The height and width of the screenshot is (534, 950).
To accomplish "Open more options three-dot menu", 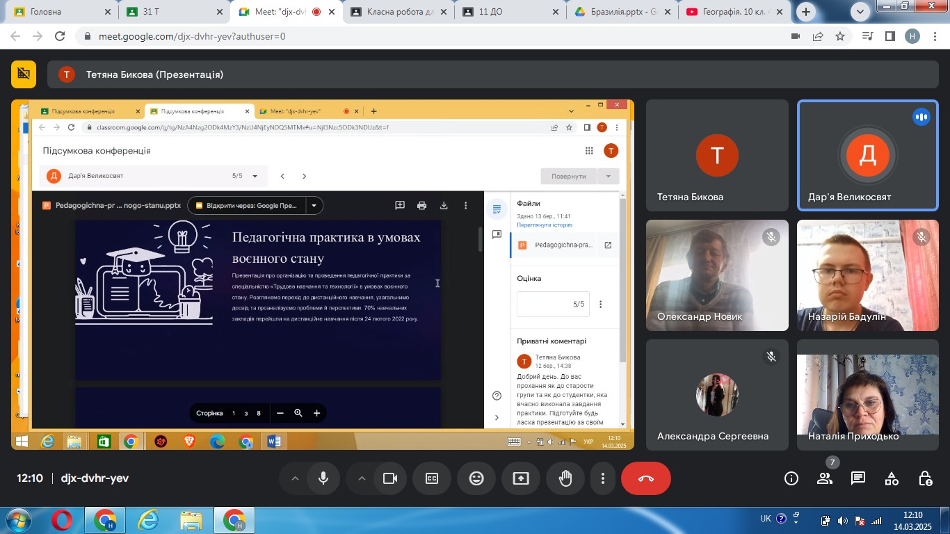I will point(603,478).
